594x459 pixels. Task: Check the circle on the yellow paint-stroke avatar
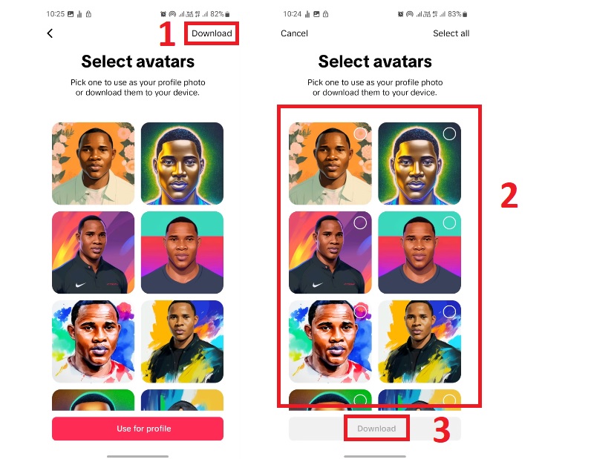click(449, 311)
